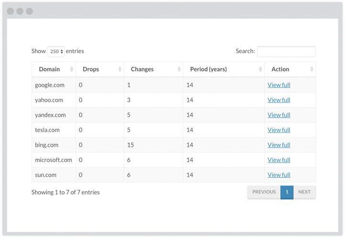345x238 pixels.
Task: Select page 1 in pagination
Action: point(287,192)
